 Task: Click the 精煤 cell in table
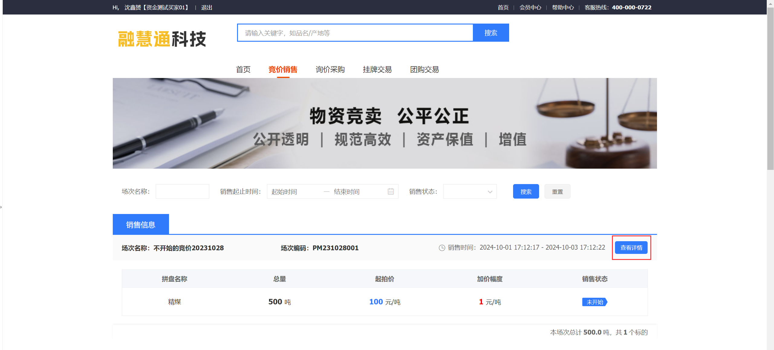pyautogui.click(x=174, y=302)
